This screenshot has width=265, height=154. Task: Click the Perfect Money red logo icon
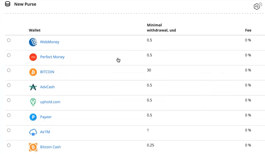(33, 57)
